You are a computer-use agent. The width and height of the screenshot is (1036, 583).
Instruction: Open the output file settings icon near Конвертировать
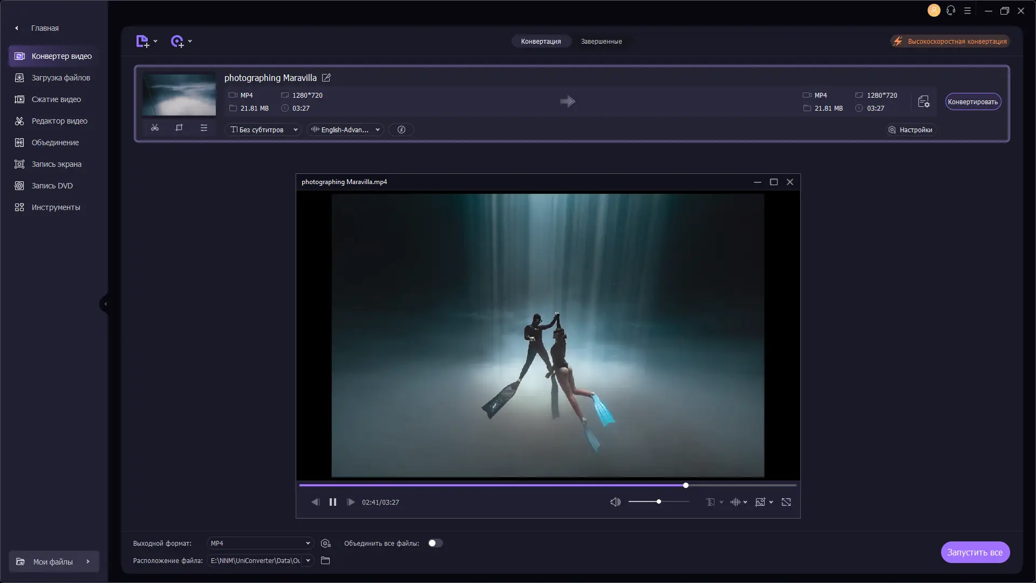pos(923,101)
